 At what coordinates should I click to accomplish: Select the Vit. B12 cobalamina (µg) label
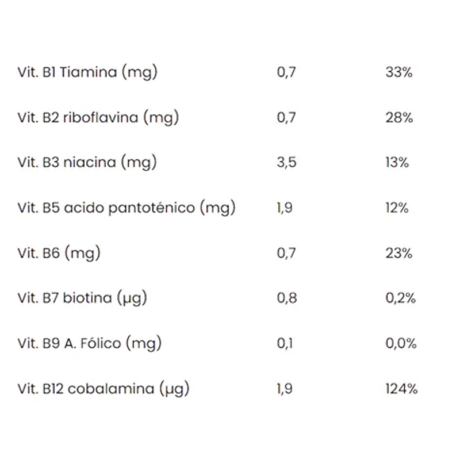103,389
